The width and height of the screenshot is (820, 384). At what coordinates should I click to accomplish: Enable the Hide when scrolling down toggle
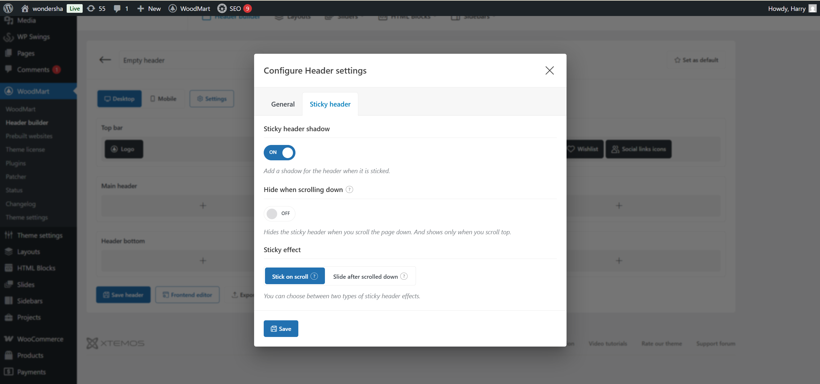(x=279, y=213)
